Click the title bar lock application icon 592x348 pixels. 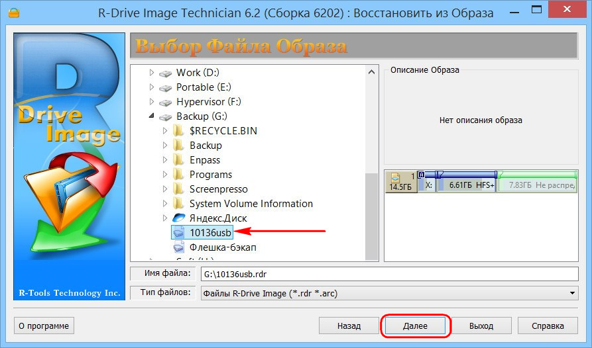point(14,13)
